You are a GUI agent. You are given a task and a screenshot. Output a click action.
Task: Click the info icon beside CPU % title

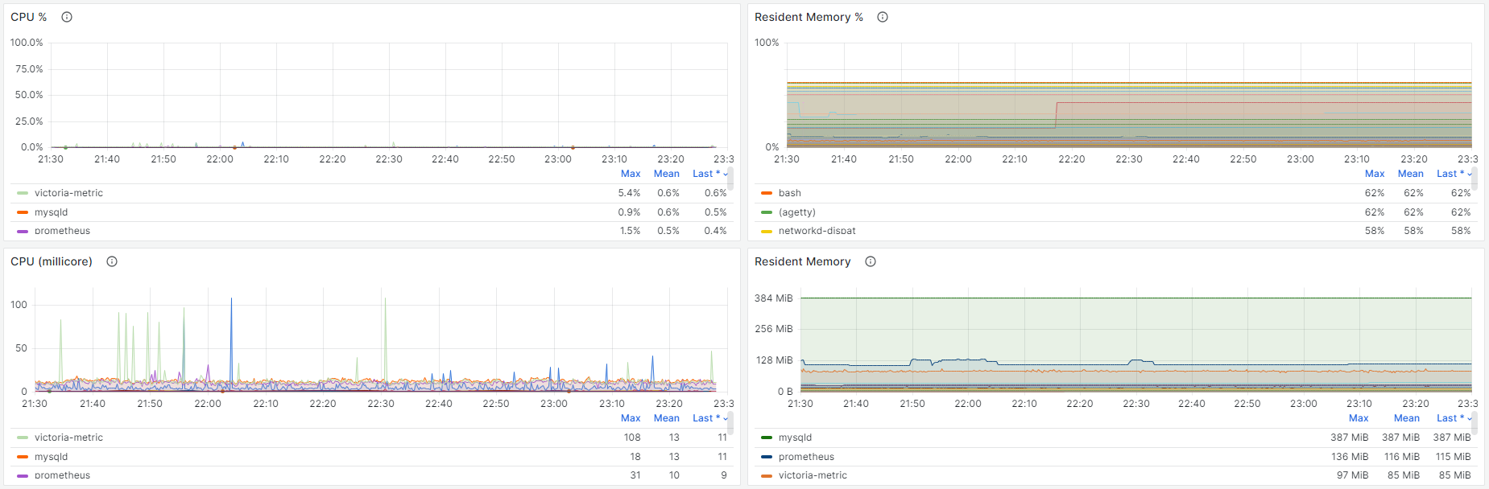(67, 17)
